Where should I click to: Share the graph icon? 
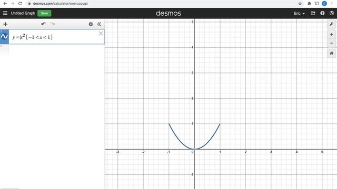313,13
